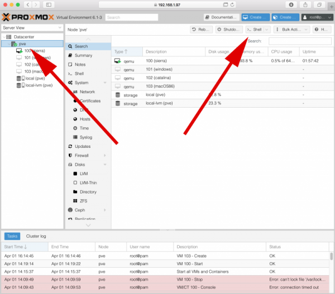Screen dimensions: 335x294
Task: Click the Ceph icon
Action: click(70, 210)
